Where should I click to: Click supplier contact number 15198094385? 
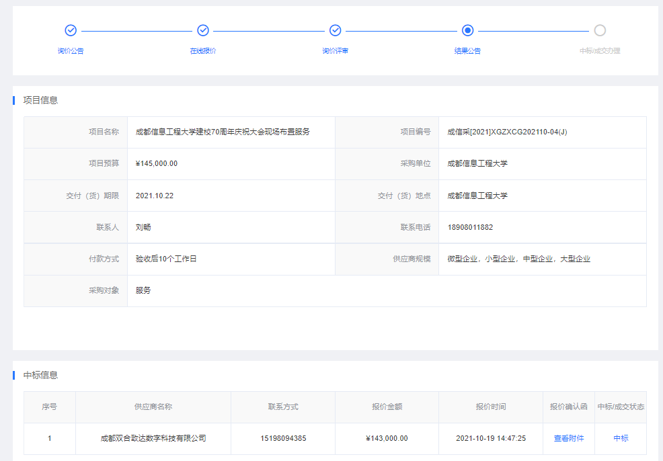[283, 439]
